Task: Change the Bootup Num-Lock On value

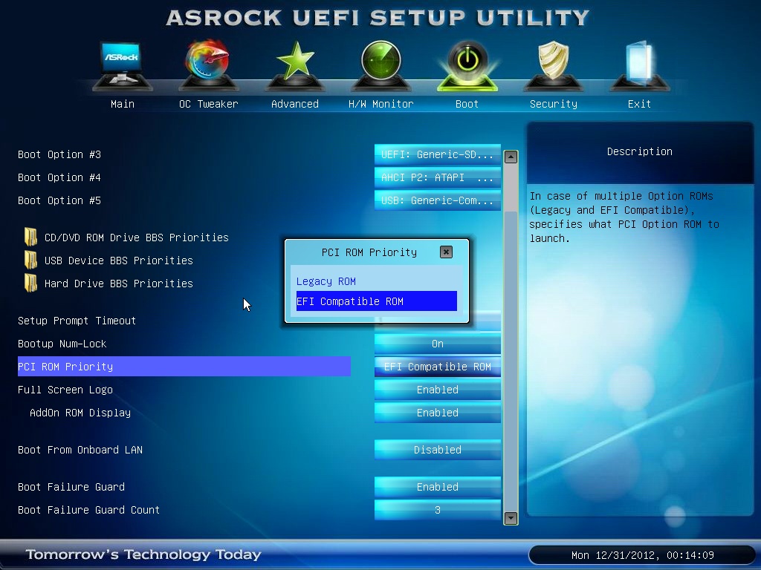Action: pyautogui.click(x=437, y=344)
